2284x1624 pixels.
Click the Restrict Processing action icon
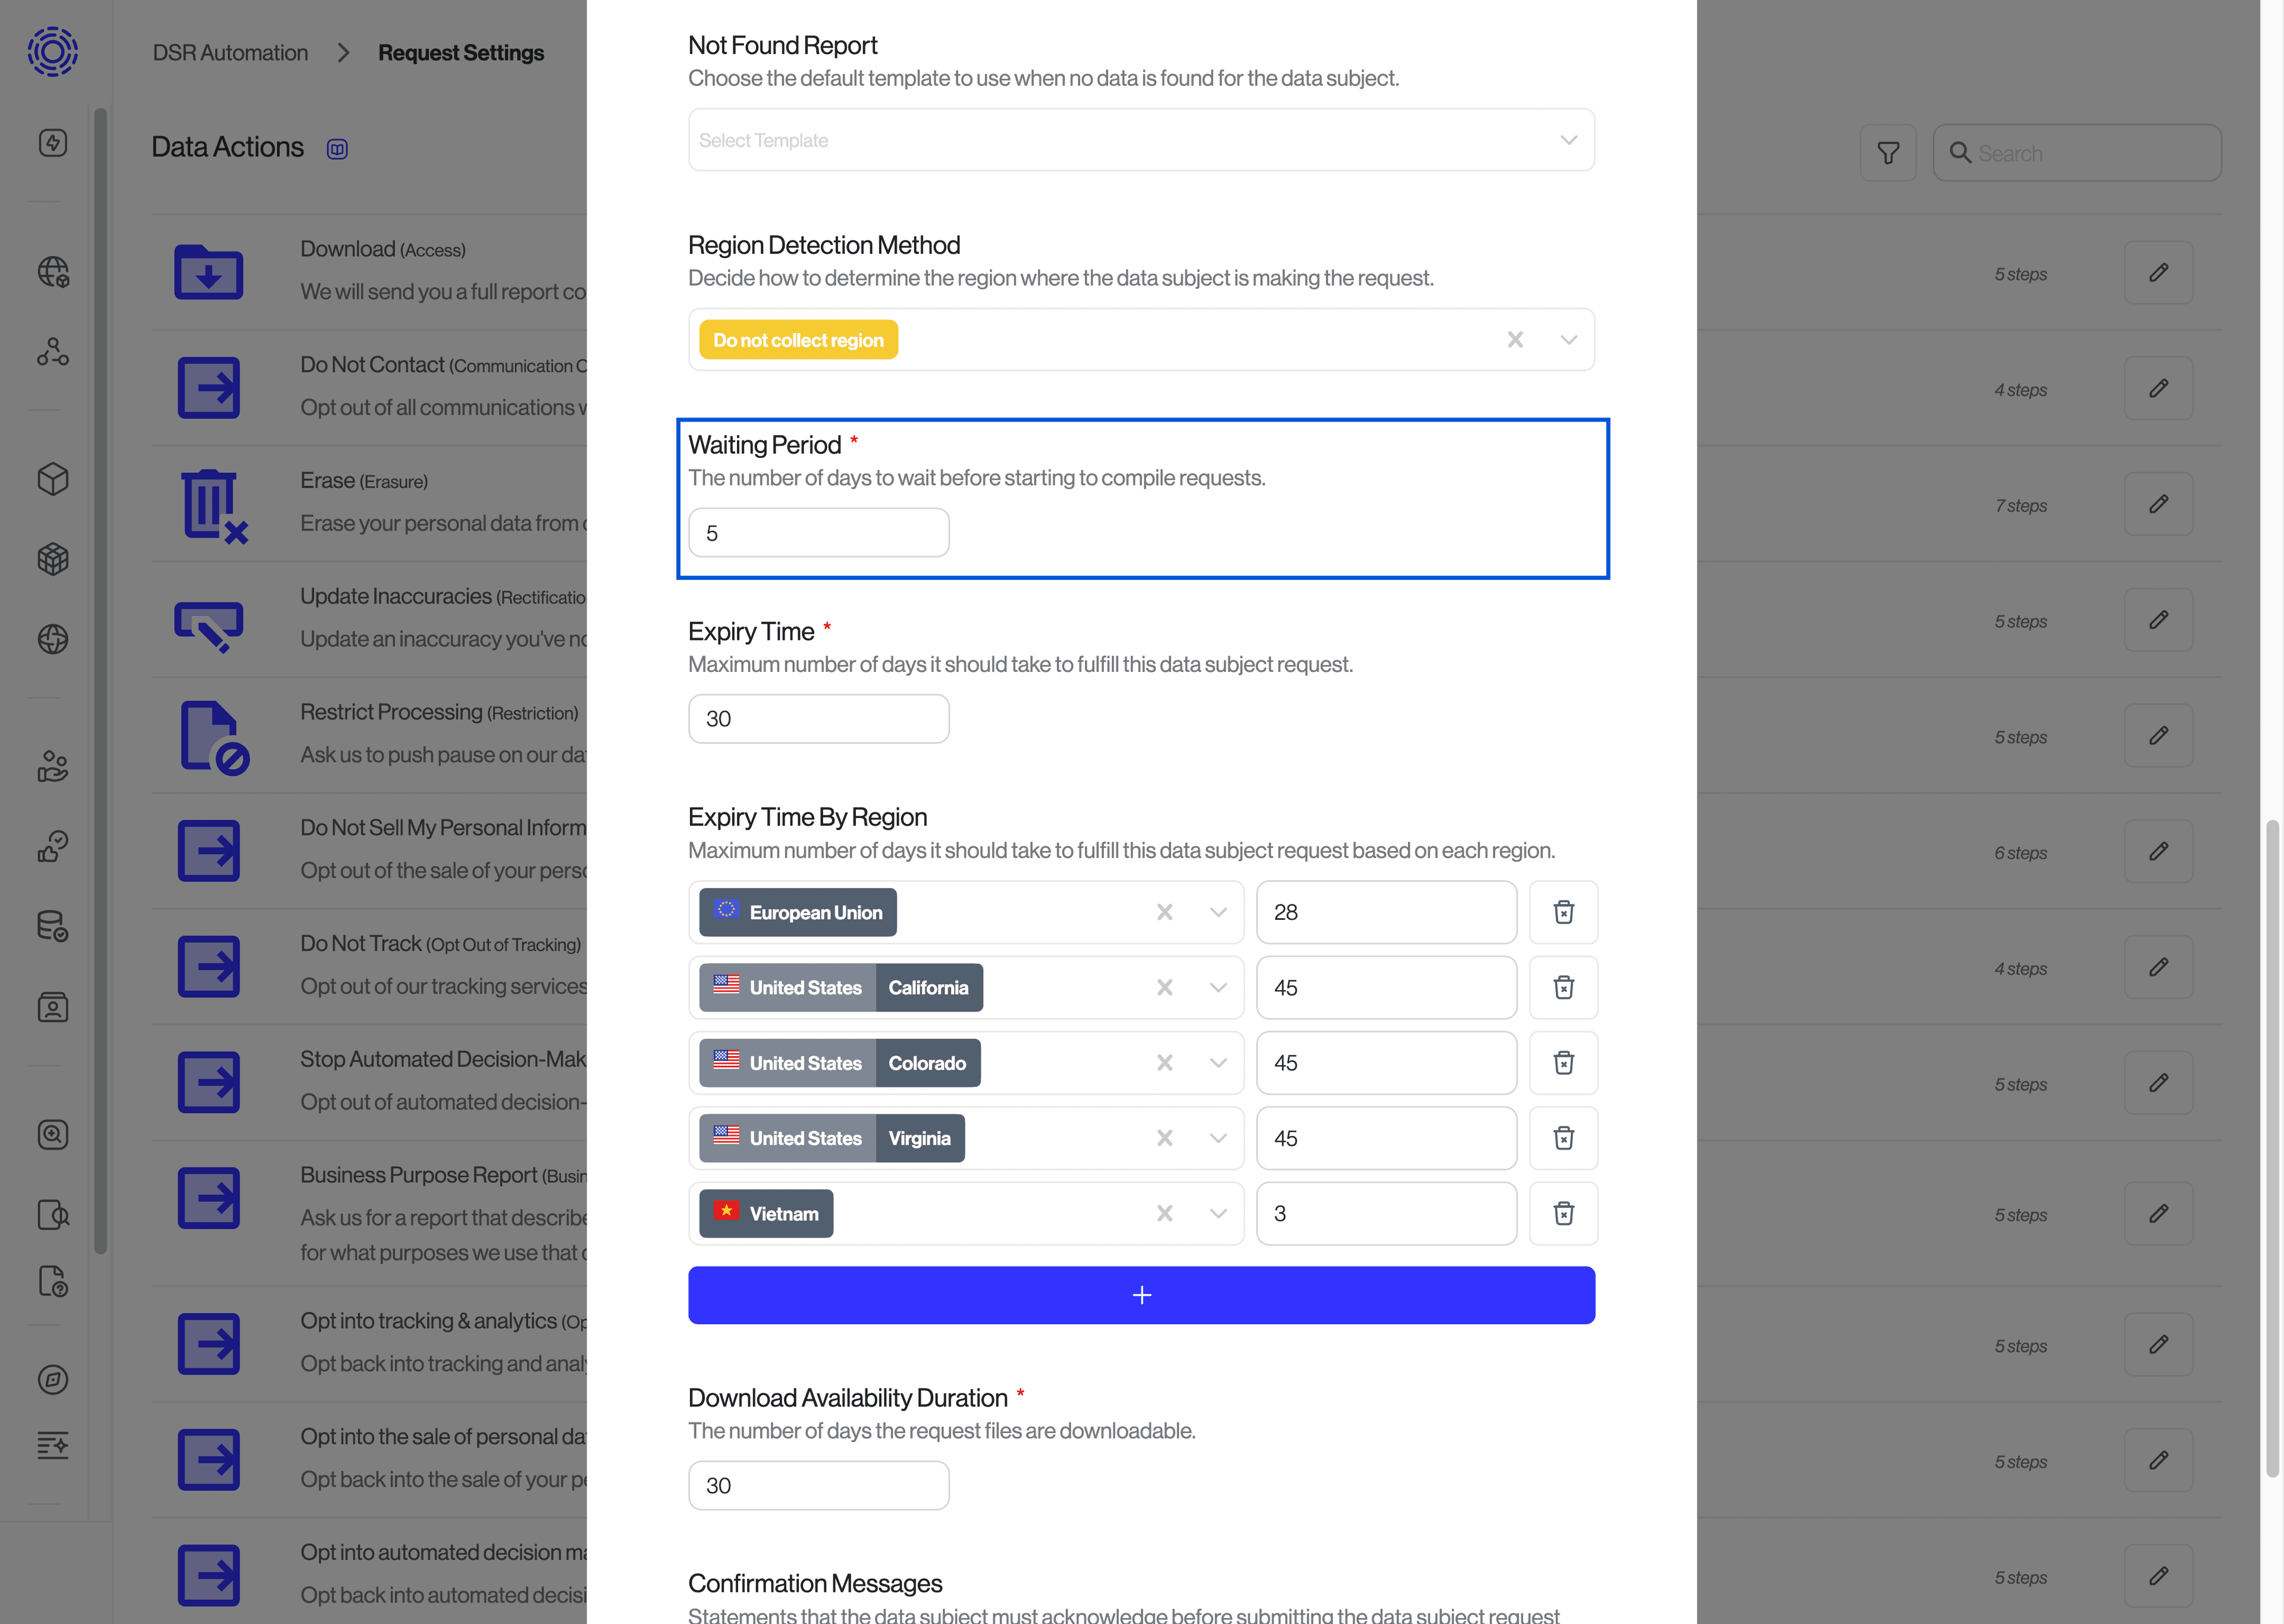pos(209,734)
